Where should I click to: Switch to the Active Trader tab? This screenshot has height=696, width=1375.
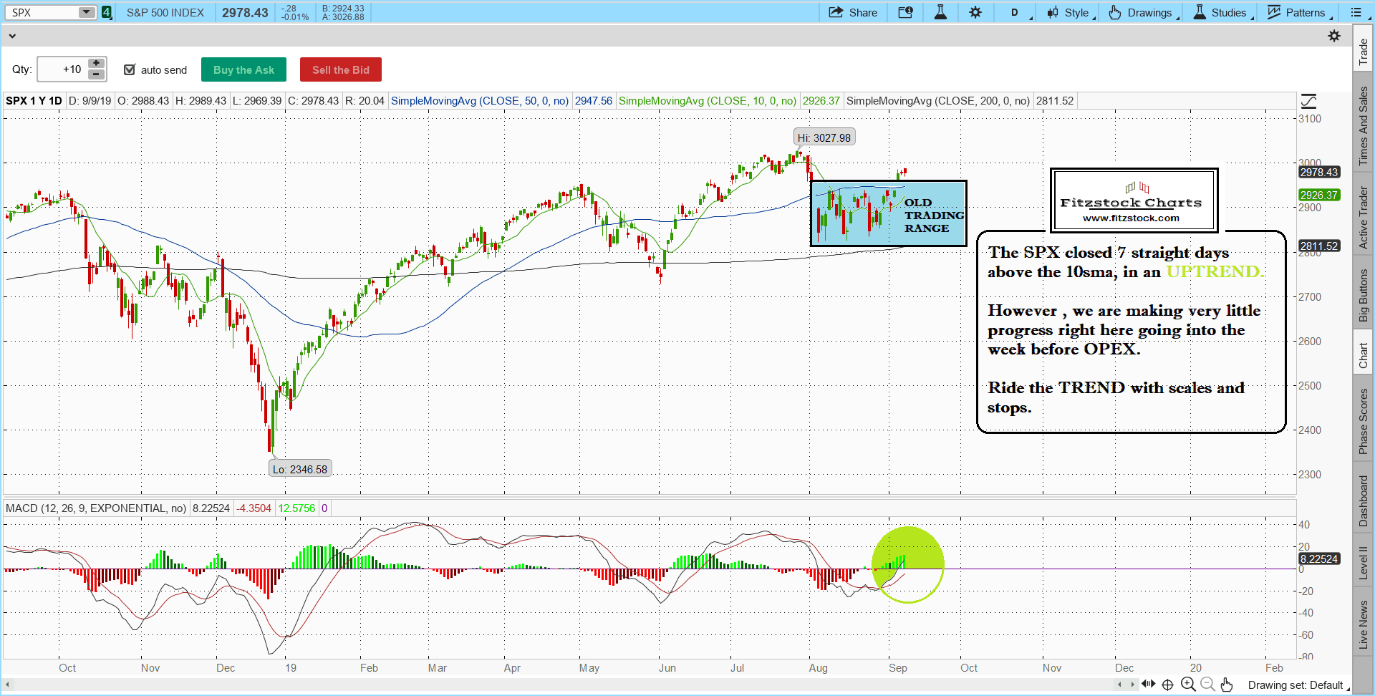point(1364,218)
